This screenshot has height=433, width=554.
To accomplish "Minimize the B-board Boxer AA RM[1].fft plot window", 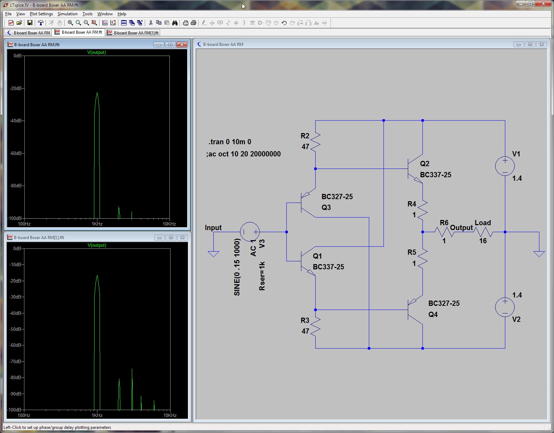I will click(159, 237).
